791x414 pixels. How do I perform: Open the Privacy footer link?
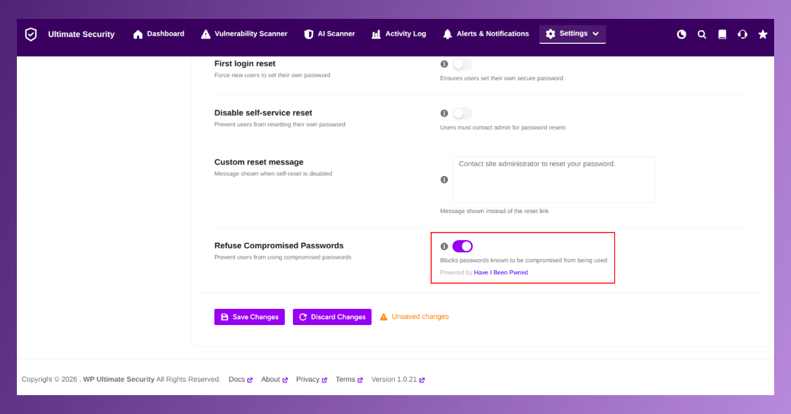(x=311, y=379)
